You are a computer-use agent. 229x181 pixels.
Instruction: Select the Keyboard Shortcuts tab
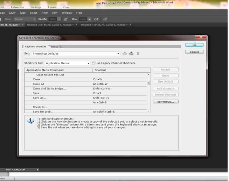tap(35, 46)
